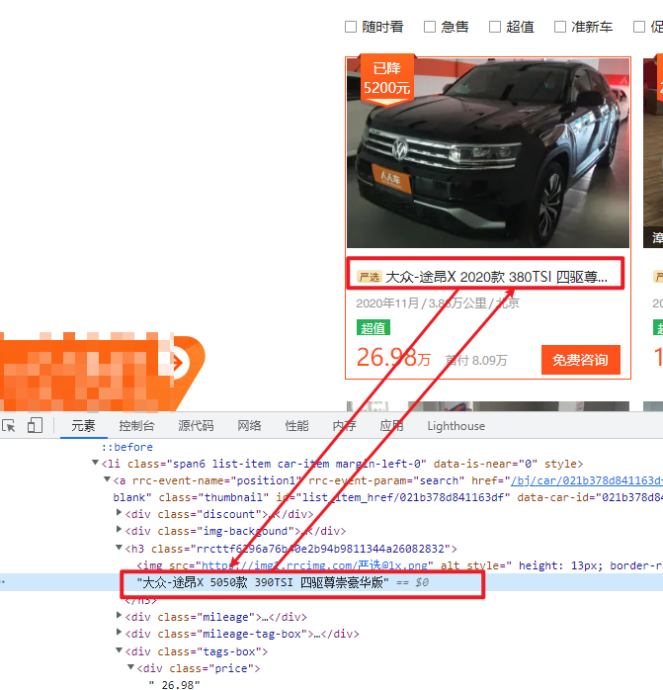Check the 随时看 checkbox

tap(351, 27)
